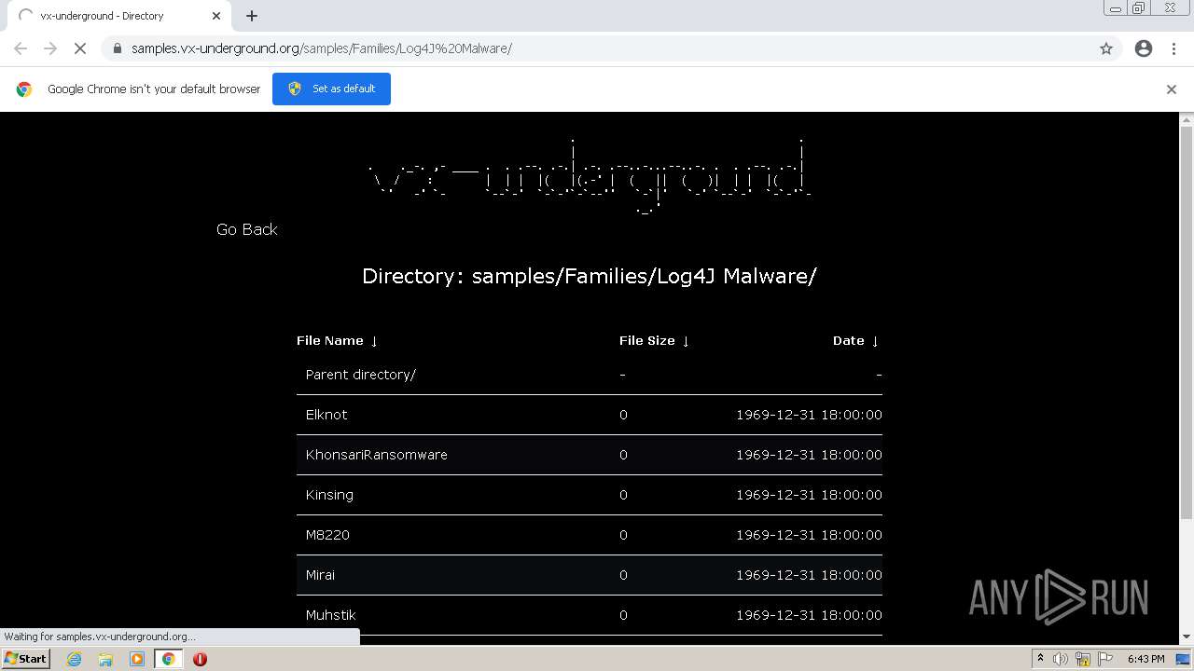Close the vx-underground Directory tab

click(x=216, y=16)
